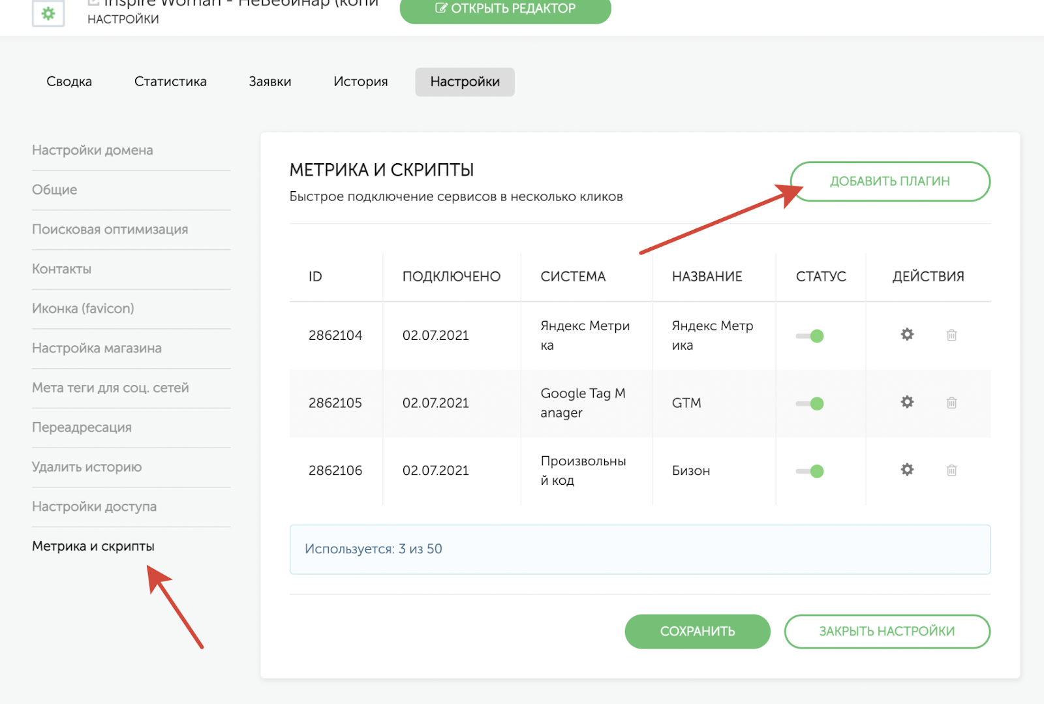Screen dimensions: 1044x704
Task: Open the Заявки tab
Action: click(x=269, y=82)
